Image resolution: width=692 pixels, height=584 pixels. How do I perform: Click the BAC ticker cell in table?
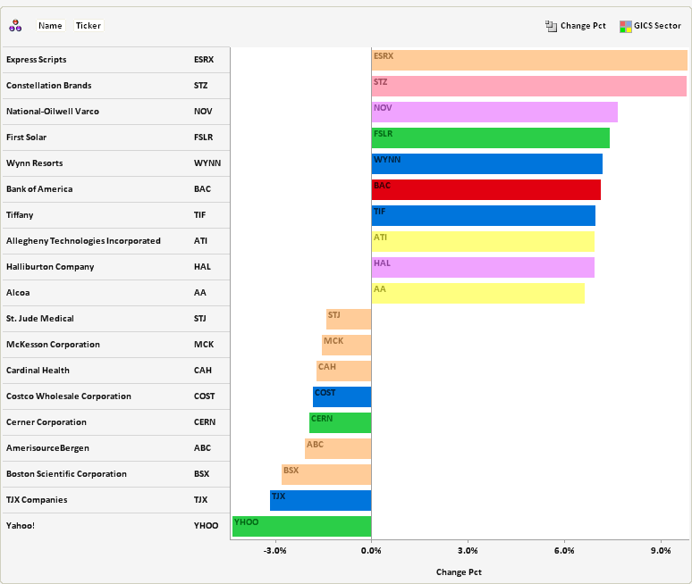[x=203, y=189]
